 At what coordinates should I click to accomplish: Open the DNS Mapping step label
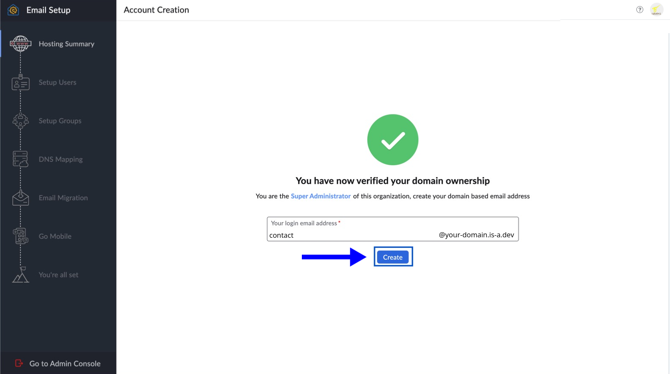[60, 159]
